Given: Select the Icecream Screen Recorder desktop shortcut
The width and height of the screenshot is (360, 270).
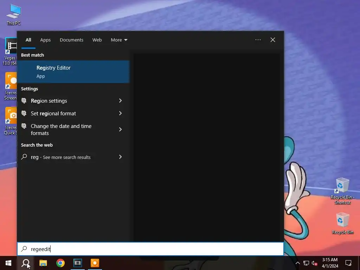Looking at the screenshot, I should click(x=10, y=86).
